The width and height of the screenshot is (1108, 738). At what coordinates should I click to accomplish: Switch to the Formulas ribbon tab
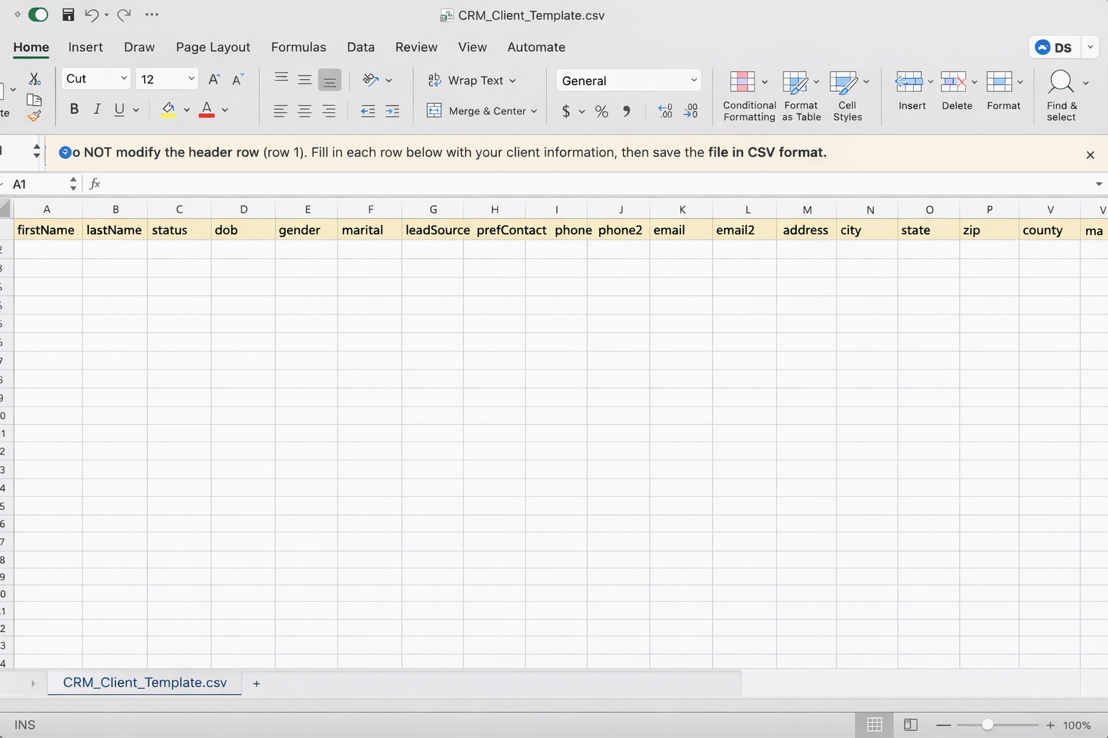(299, 47)
